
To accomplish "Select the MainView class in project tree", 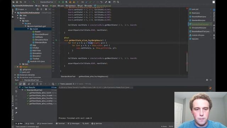I will point(35,50).
